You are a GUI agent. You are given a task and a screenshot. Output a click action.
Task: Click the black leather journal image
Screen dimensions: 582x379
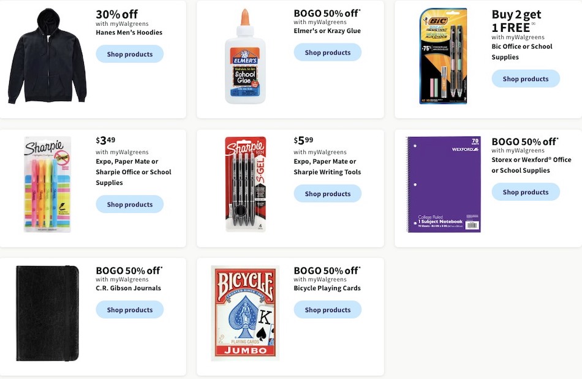(x=47, y=313)
